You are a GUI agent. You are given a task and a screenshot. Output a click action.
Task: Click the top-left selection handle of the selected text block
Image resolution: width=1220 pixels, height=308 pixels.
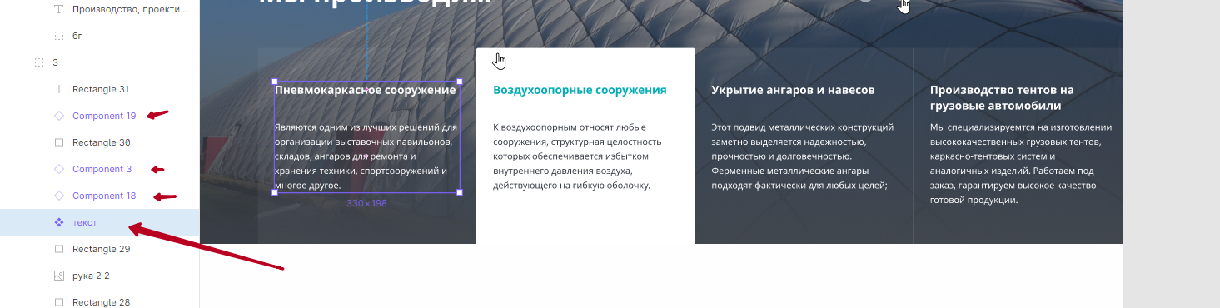pyautogui.click(x=275, y=82)
